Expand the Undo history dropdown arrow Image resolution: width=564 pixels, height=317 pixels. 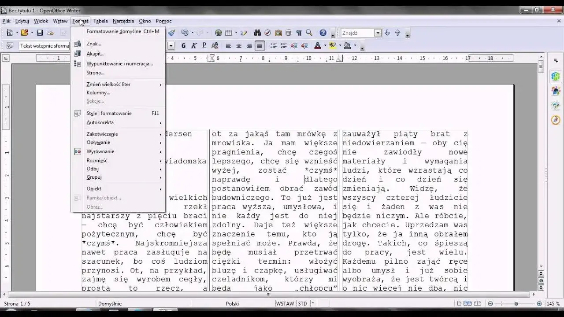(192, 33)
